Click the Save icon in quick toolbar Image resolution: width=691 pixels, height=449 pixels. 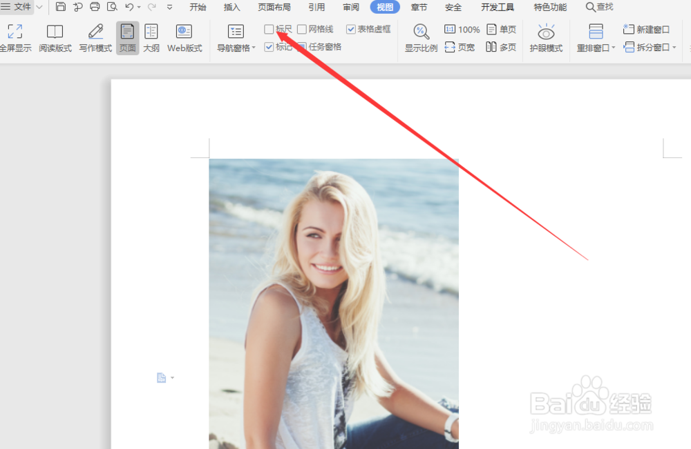tap(61, 7)
